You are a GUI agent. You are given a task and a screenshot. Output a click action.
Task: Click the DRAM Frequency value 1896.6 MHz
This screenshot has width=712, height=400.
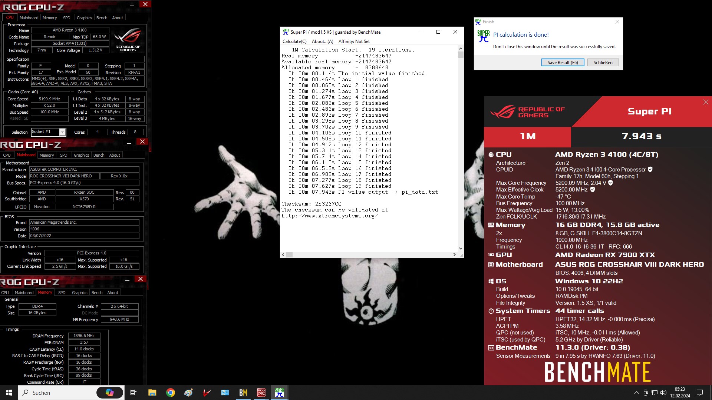click(x=84, y=336)
